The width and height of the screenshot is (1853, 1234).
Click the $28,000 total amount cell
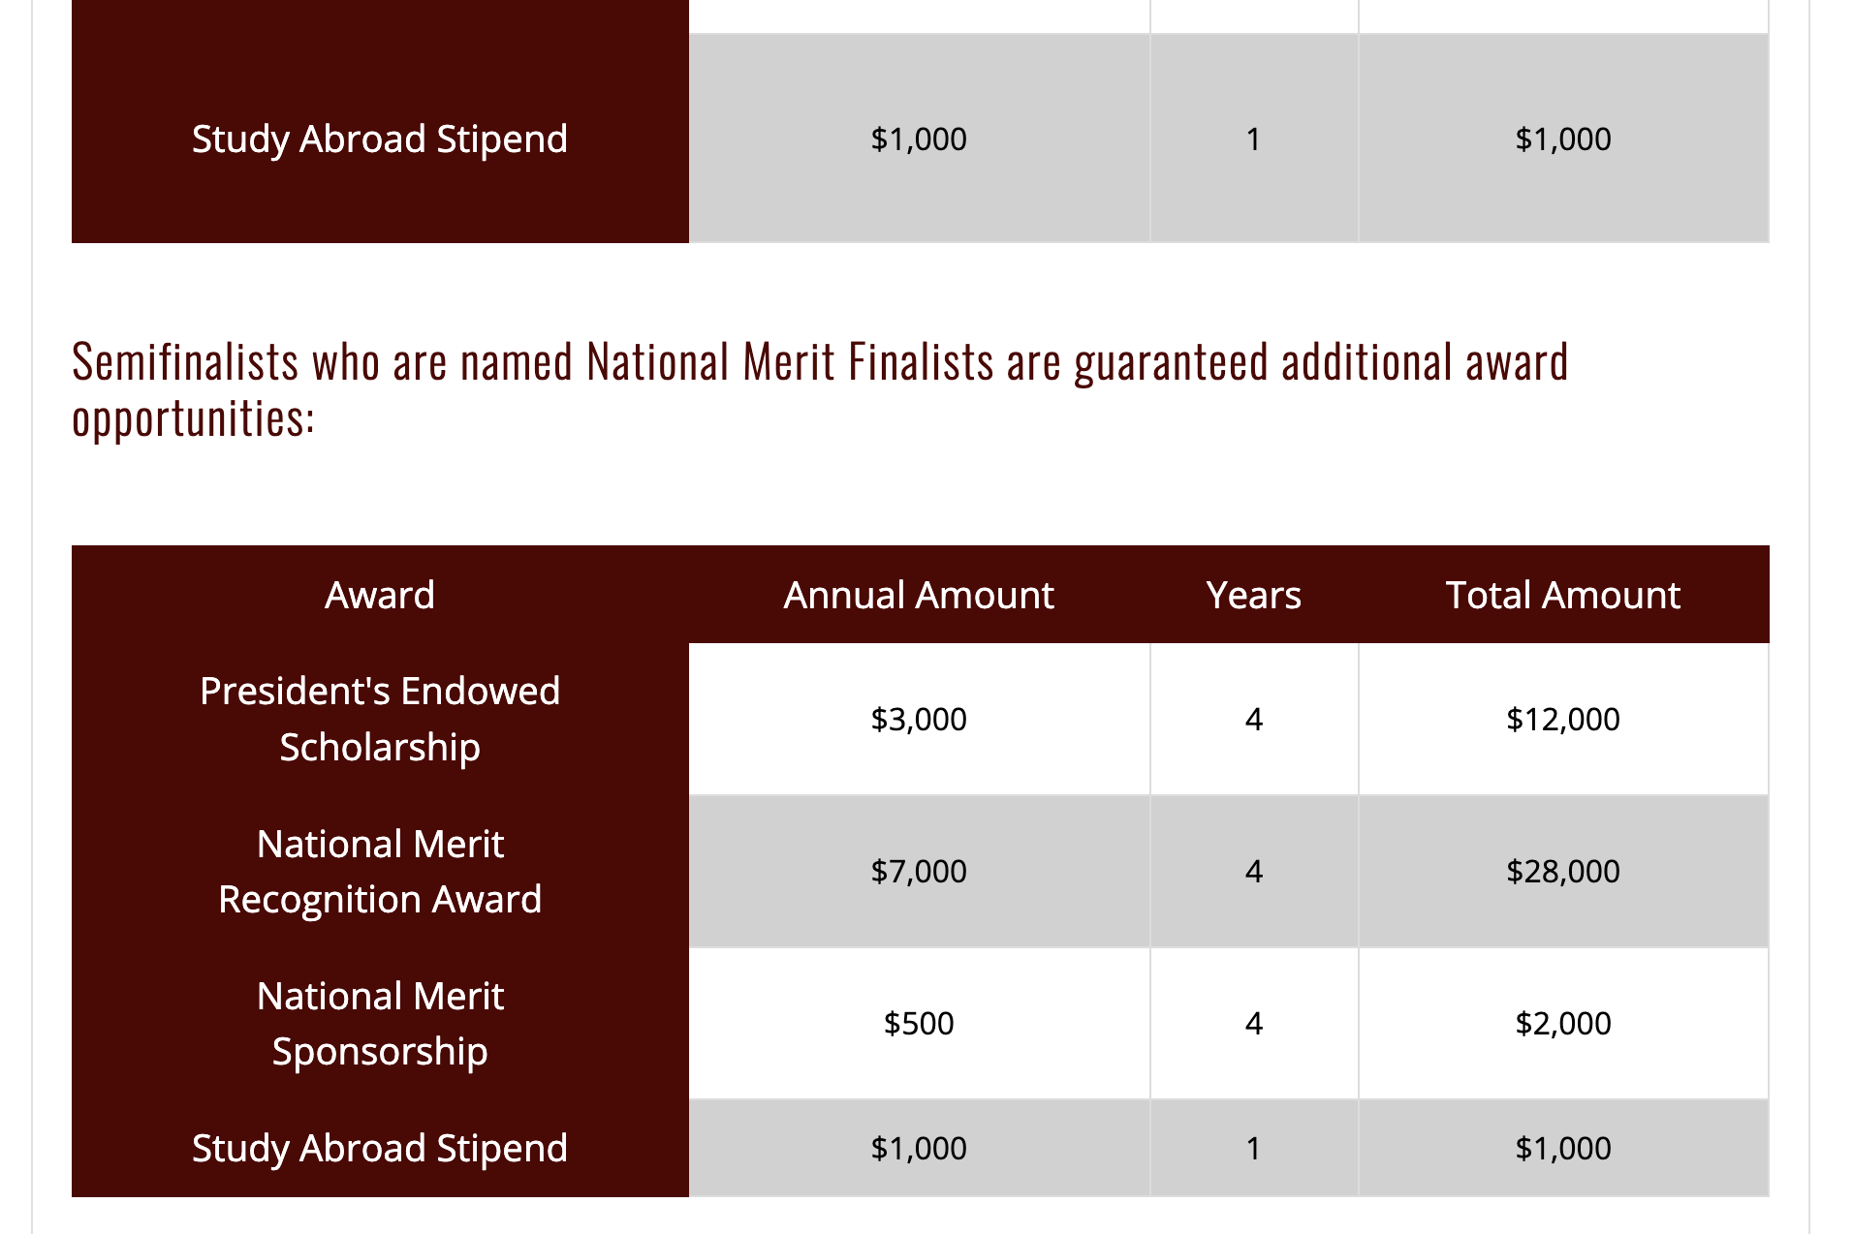[1562, 871]
